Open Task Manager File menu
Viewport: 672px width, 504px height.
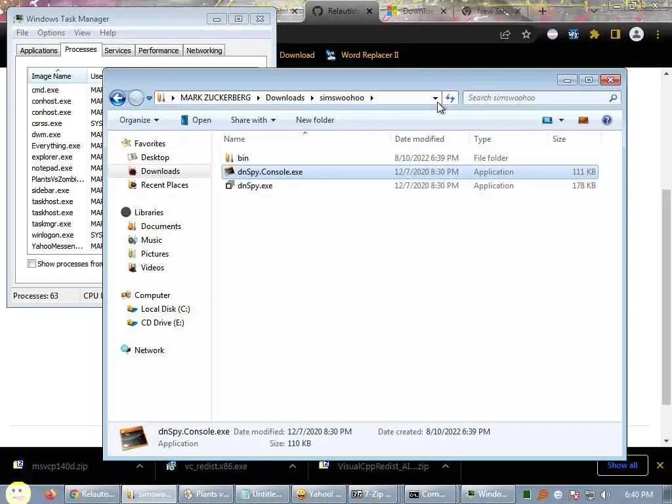tap(22, 33)
